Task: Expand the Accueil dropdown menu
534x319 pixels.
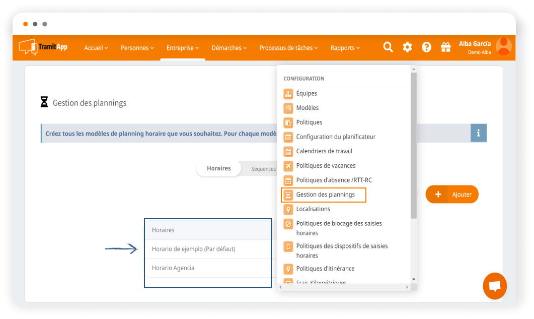Action: coord(96,48)
